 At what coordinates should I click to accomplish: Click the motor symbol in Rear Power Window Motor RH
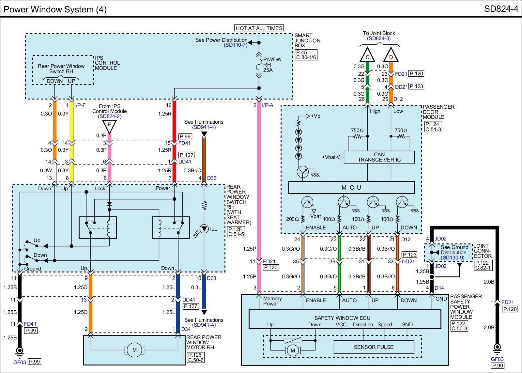tap(134, 350)
